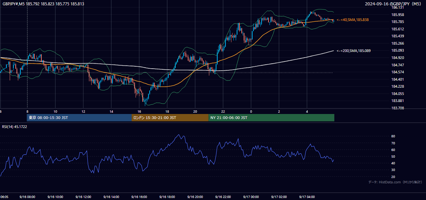Select the 東京 08:00-15:30 JST session bar
Viewport: 426px width, 200px height.
click(79, 118)
